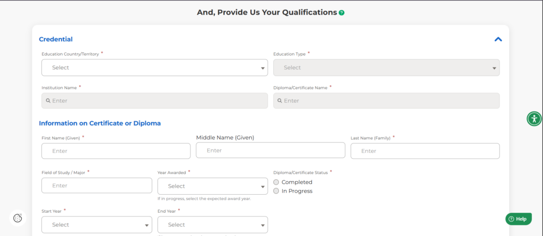This screenshot has width=543, height=236.
Task: Click the green Help button
Action: coord(519,219)
